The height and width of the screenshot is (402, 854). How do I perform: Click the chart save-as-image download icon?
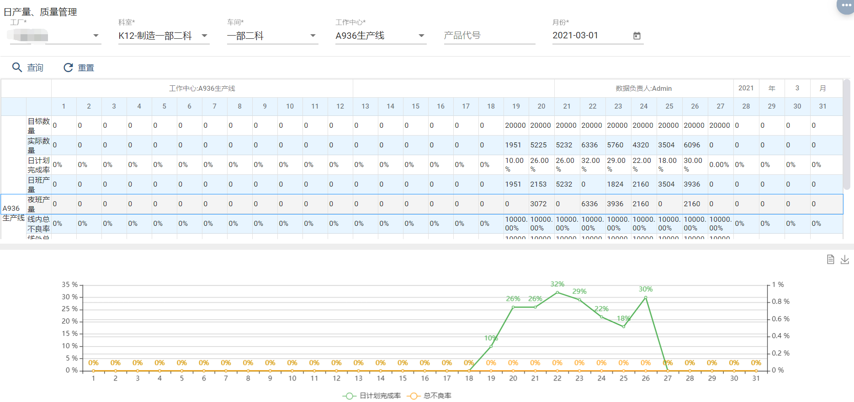click(x=844, y=260)
